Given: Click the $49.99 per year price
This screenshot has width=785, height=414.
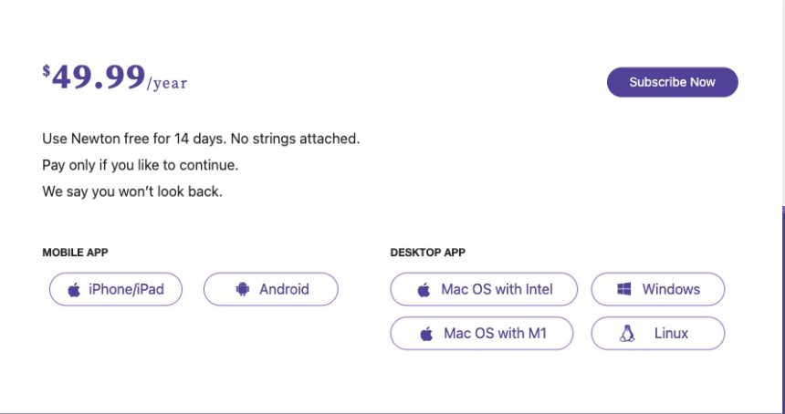Looking at the screenshot, I should 114,78.
